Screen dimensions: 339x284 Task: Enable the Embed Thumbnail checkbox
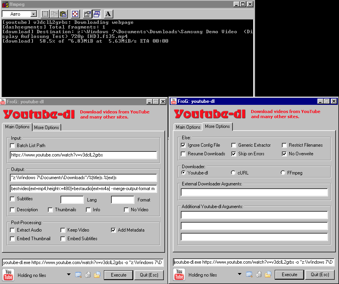pyautogui.click(x=13, y=239)
